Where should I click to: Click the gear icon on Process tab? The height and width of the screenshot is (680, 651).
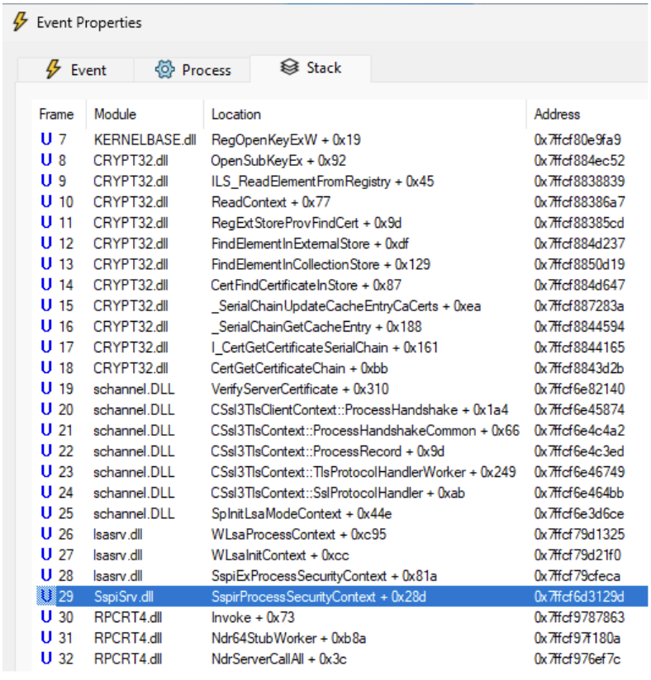click(164, 70)
